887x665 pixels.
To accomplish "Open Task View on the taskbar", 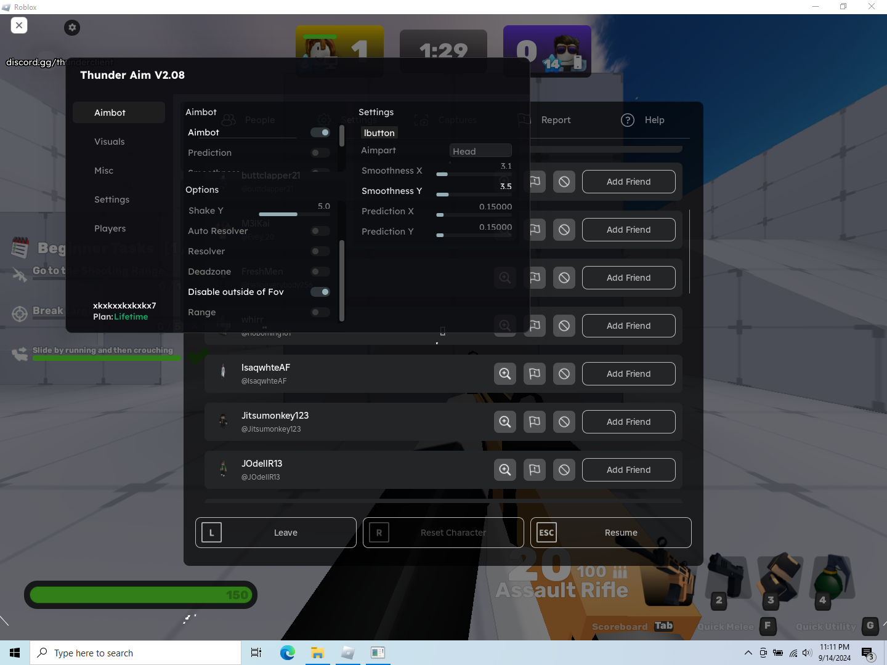I will (x=256, y=653).
